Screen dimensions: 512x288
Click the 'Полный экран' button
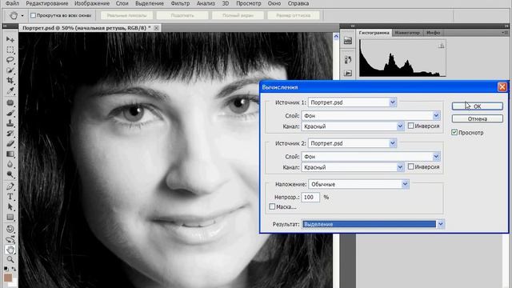(x=238, y=15)
